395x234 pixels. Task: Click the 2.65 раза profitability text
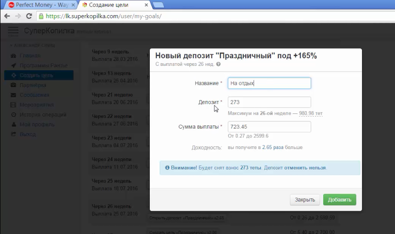click(272, 147)
